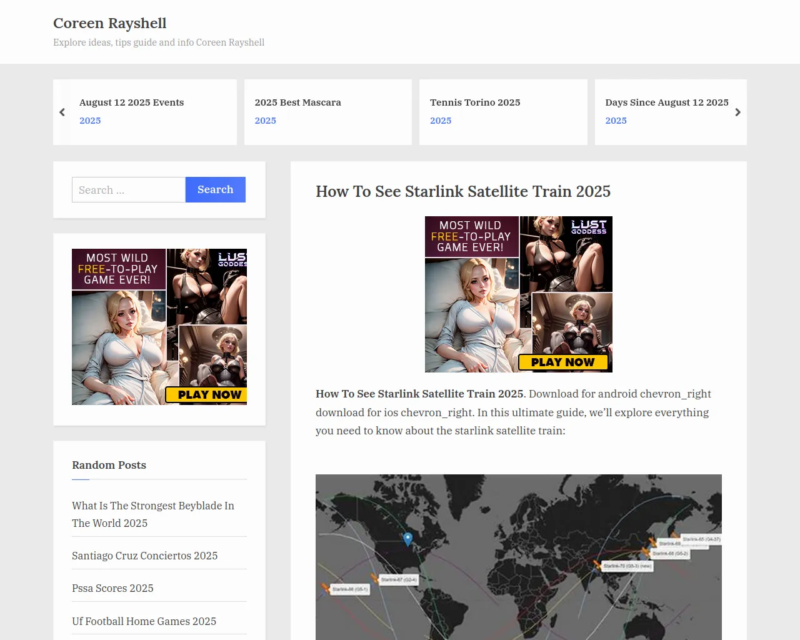Image resolution: width=800 pixels, height=640 pixels.
Task: Click the blue location pin on the map
Action: (x=407, y=538)
